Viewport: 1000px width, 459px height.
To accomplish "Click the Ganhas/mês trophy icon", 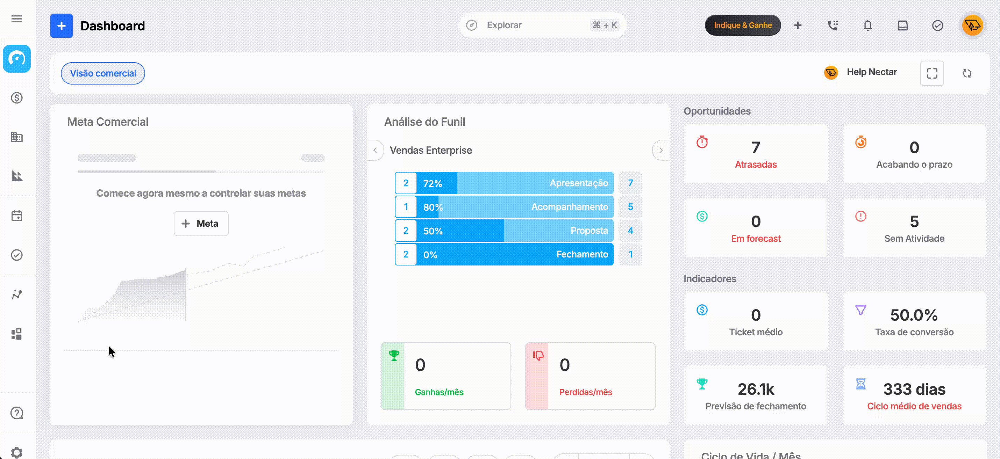I will point(394,356).
